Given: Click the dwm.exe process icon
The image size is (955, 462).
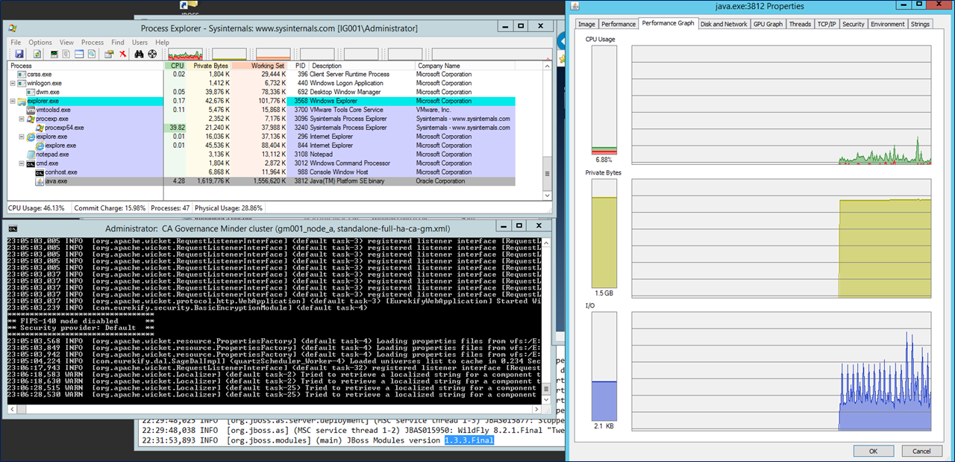Looking at the screenshot, I should (x=31, y=92).
